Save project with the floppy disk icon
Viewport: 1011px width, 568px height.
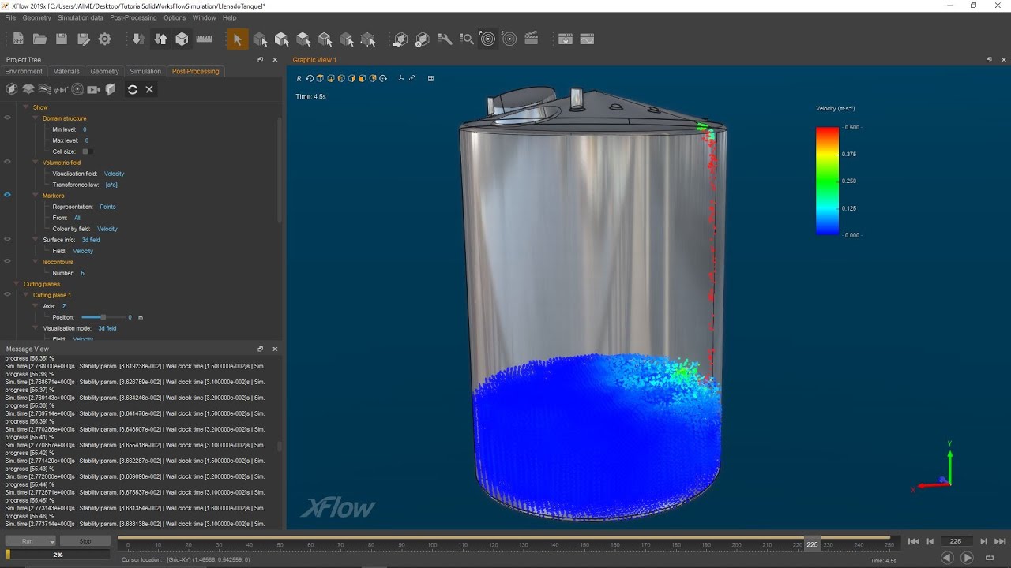coord(62,39)
